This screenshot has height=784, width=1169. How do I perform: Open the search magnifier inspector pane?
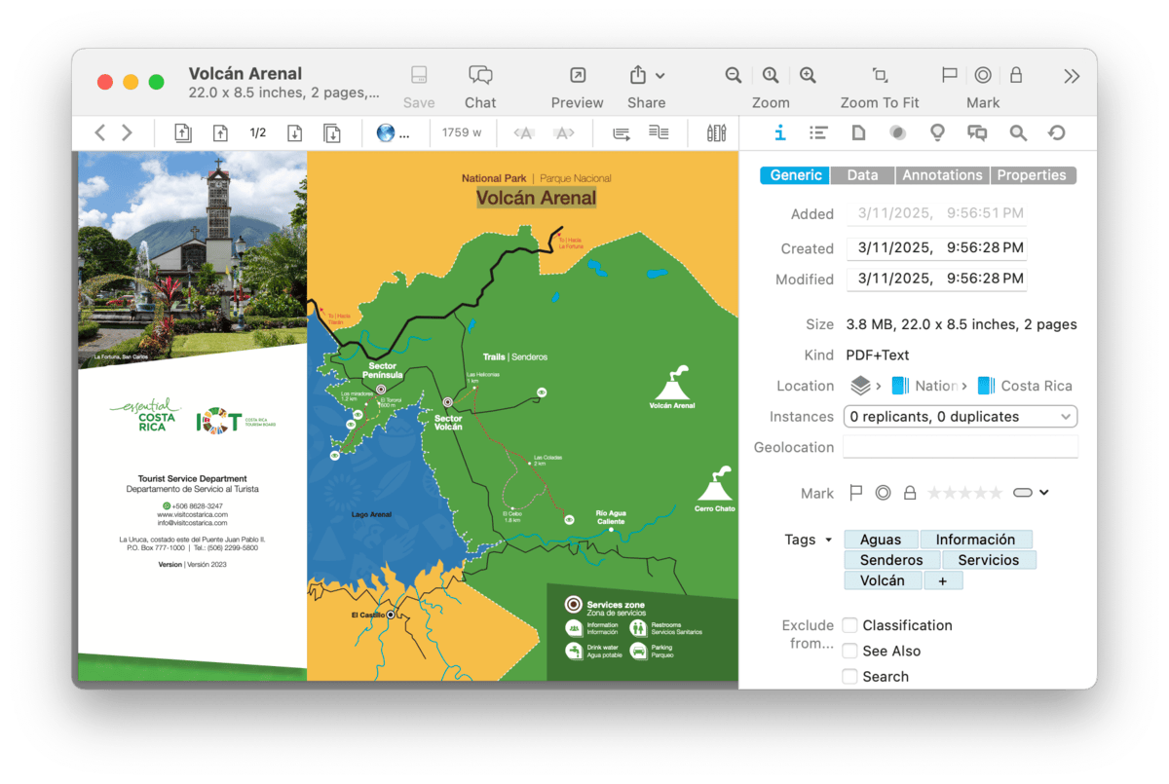(x=1018, y=133)
